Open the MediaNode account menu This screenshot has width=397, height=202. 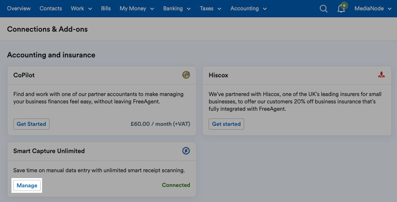point(373,8)
